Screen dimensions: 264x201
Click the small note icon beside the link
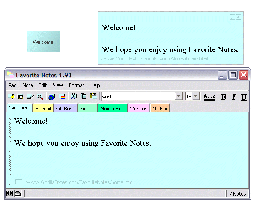coord(19,182)
